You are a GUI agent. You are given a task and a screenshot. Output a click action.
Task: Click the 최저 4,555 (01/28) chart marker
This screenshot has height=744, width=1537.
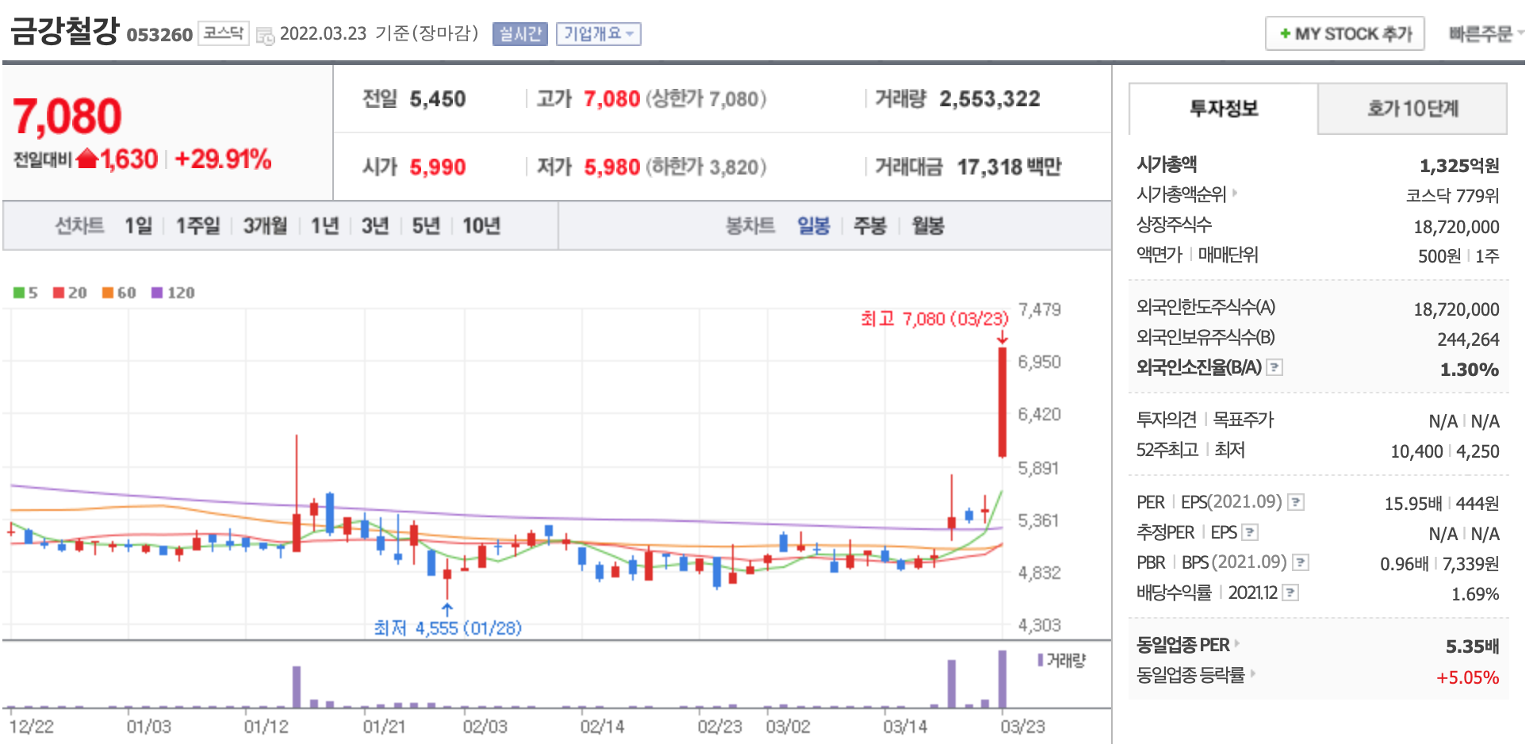coord(448,628)
